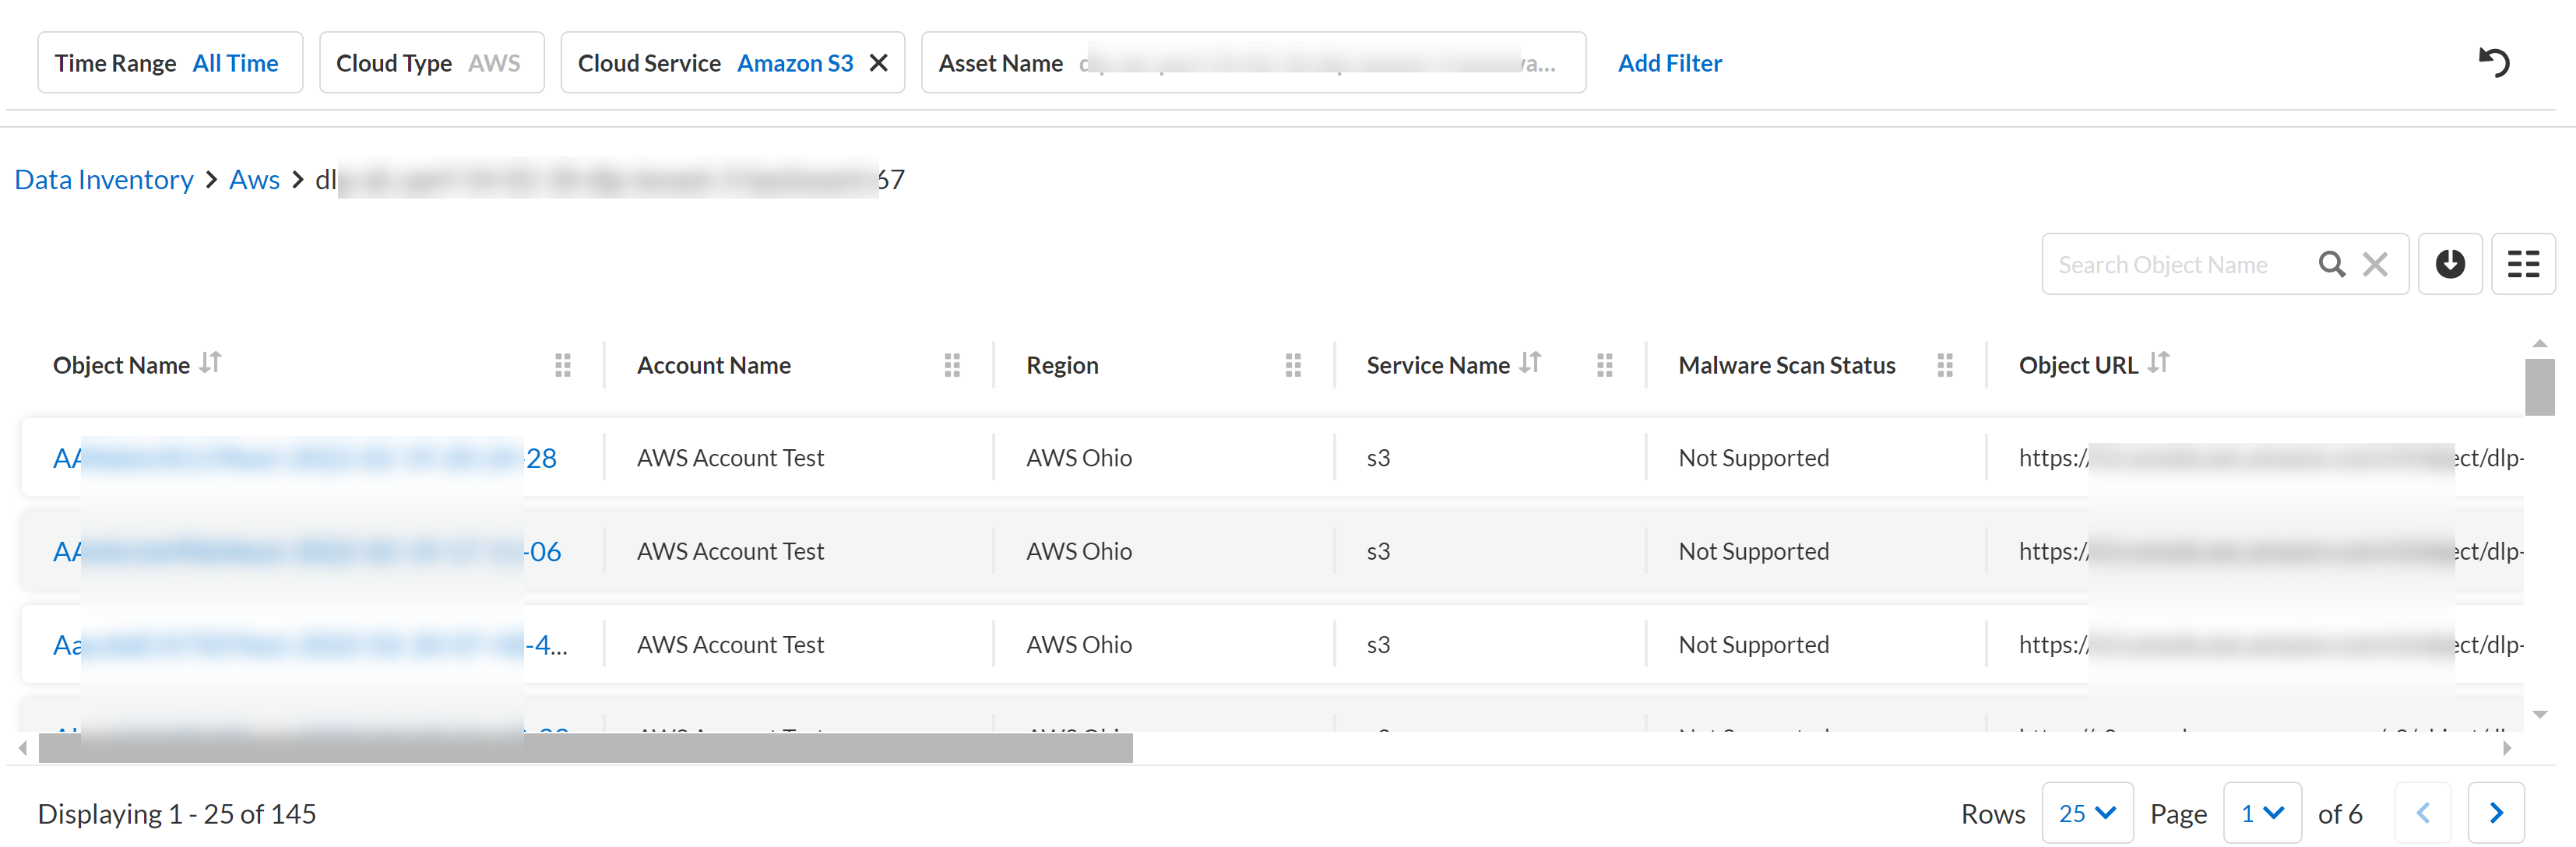Screen dimensions: 2576x847
Task: Click the vertical scrollbar thumb
Action: tap(2539, 386)
